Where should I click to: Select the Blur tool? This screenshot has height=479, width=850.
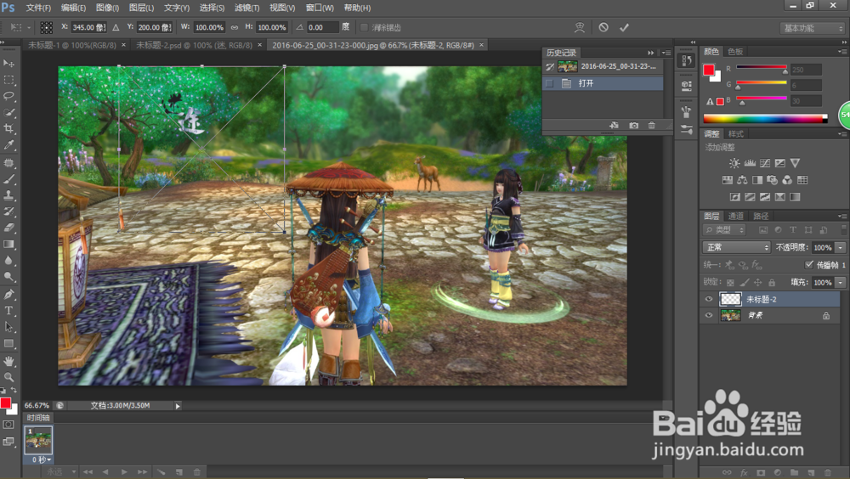(8, 260)
